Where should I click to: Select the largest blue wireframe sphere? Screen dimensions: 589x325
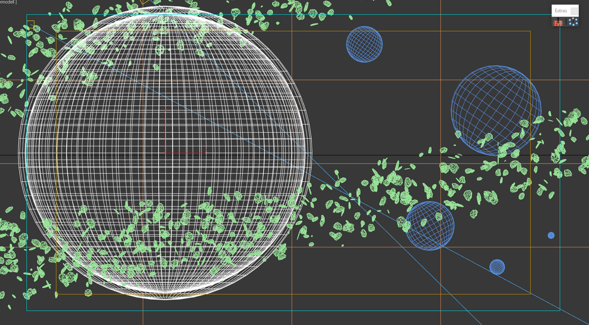496,111
